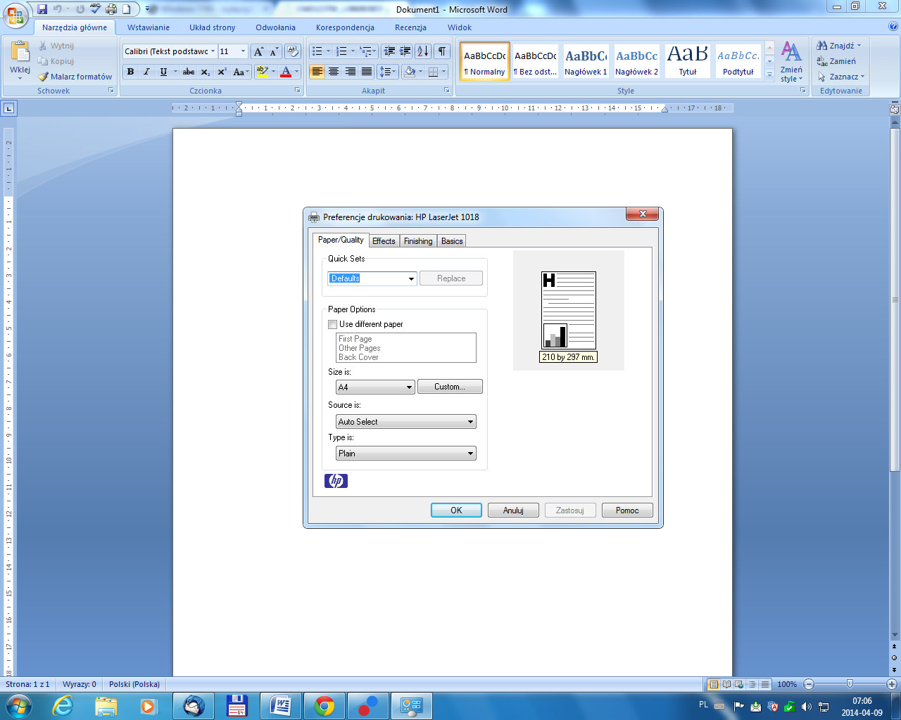This screenshot has width=901, height=720.
Task: Apply superscript formatting
Action: click(222, 72)
